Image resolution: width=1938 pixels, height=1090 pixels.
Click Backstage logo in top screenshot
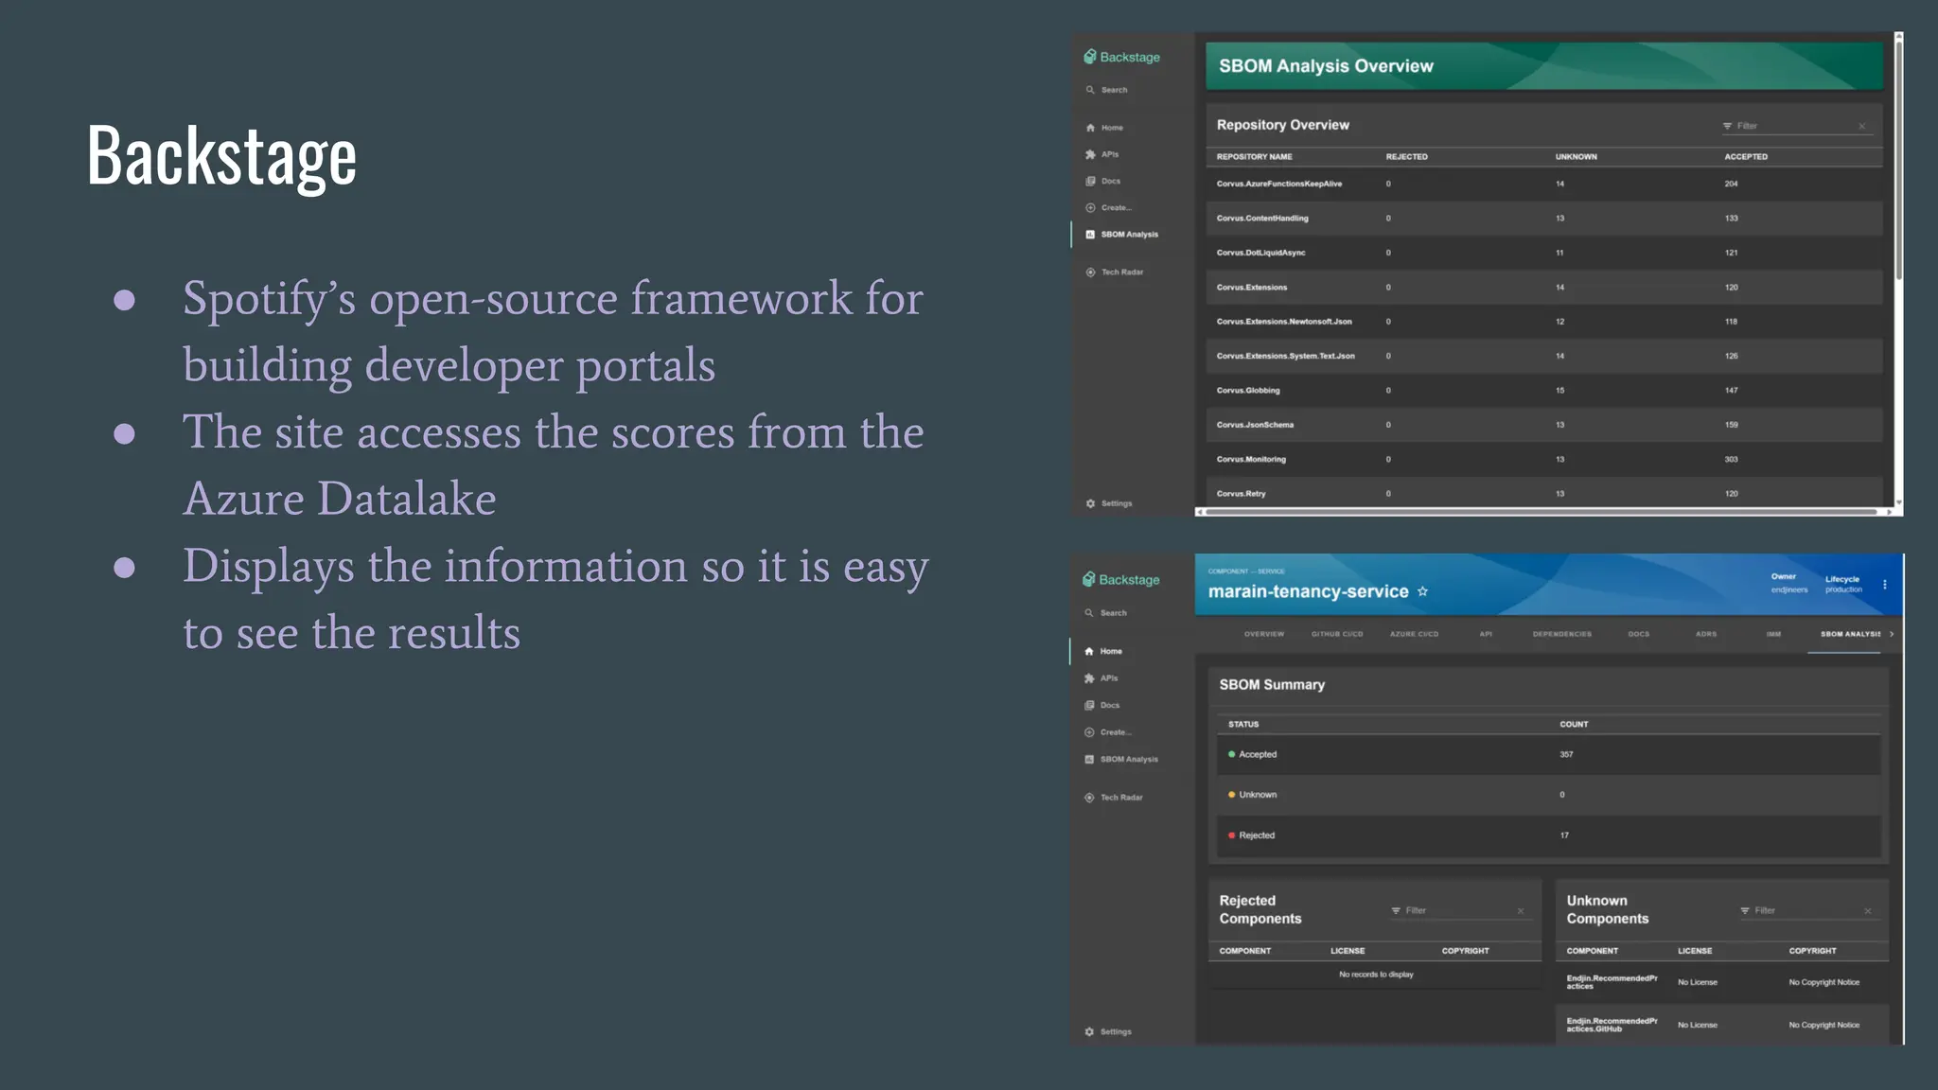click(1121, 57)
